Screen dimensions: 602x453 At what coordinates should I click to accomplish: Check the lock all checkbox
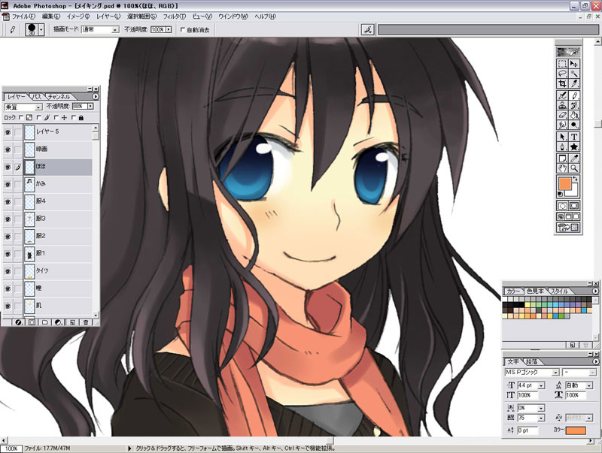tap(74, 118)
